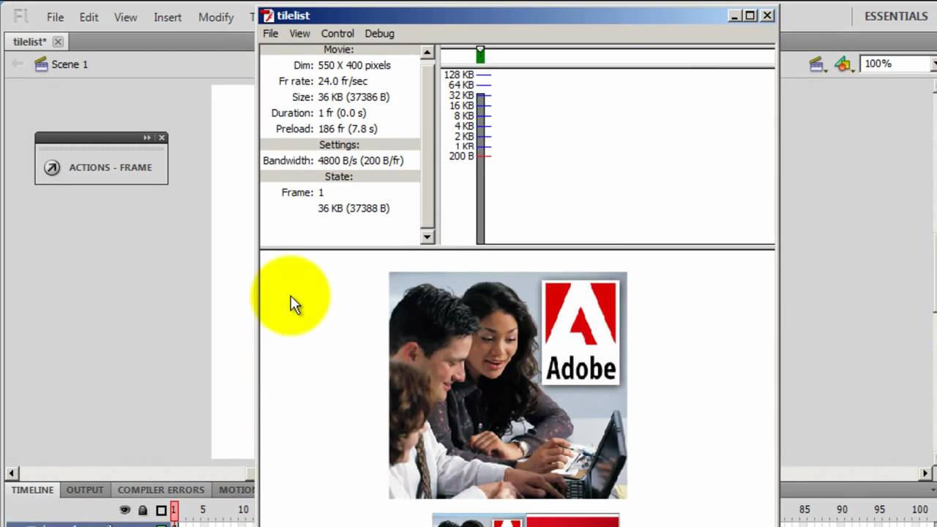Click the back arrow beside Scene 1
Screen dimensions: 937x527
coord(17,64)
